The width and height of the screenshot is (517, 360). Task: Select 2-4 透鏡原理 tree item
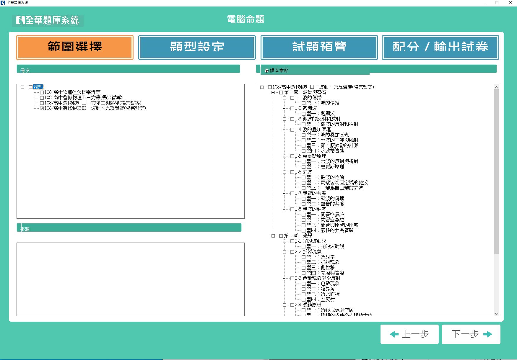tap(308, 305)
